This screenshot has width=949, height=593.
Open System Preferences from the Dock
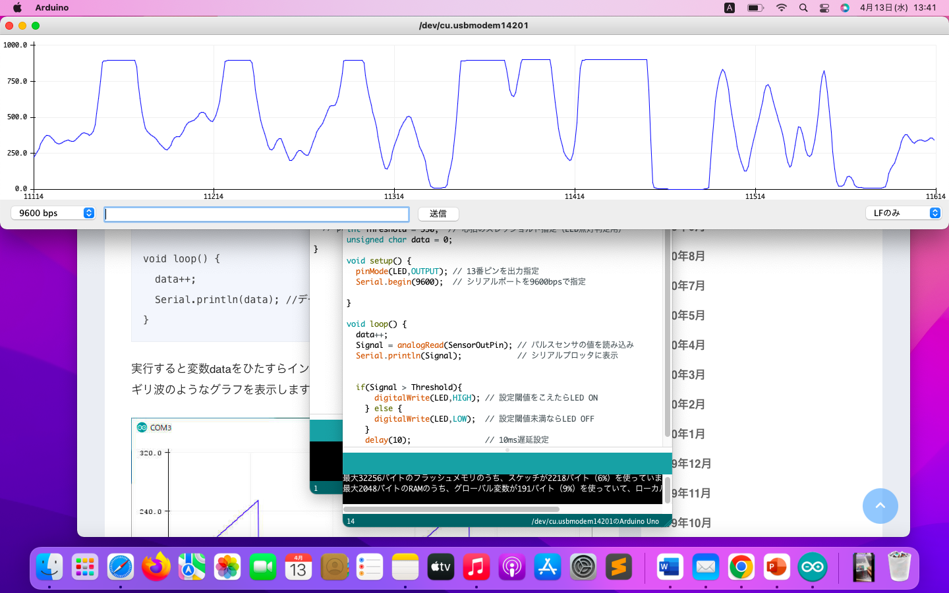(x=583, y=567)
